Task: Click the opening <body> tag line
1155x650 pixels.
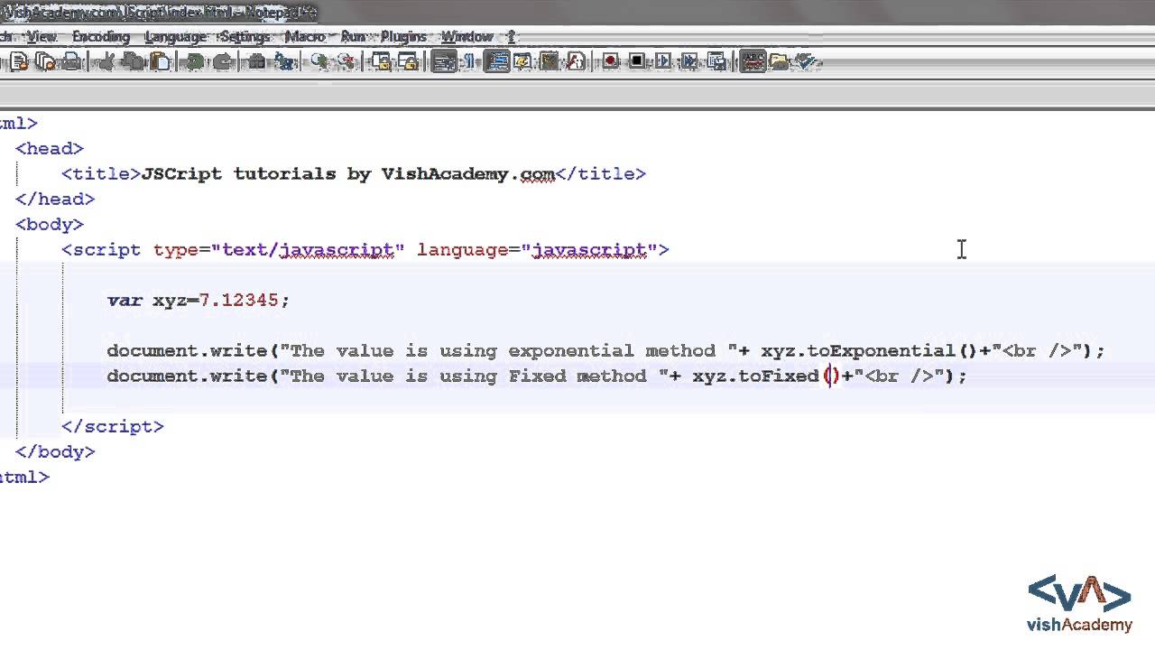Action: 50,224
